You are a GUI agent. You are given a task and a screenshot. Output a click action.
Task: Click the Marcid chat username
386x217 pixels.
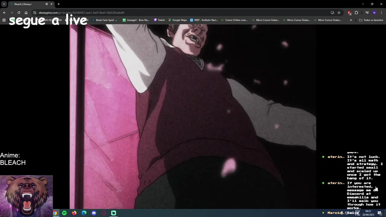coord(335,213)
